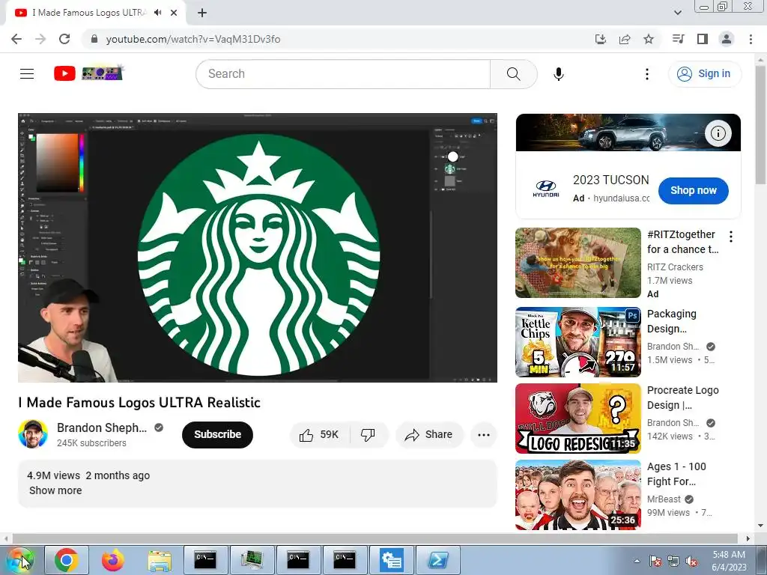Click the horizontal scrollbar right arrow

click(748, 538)
